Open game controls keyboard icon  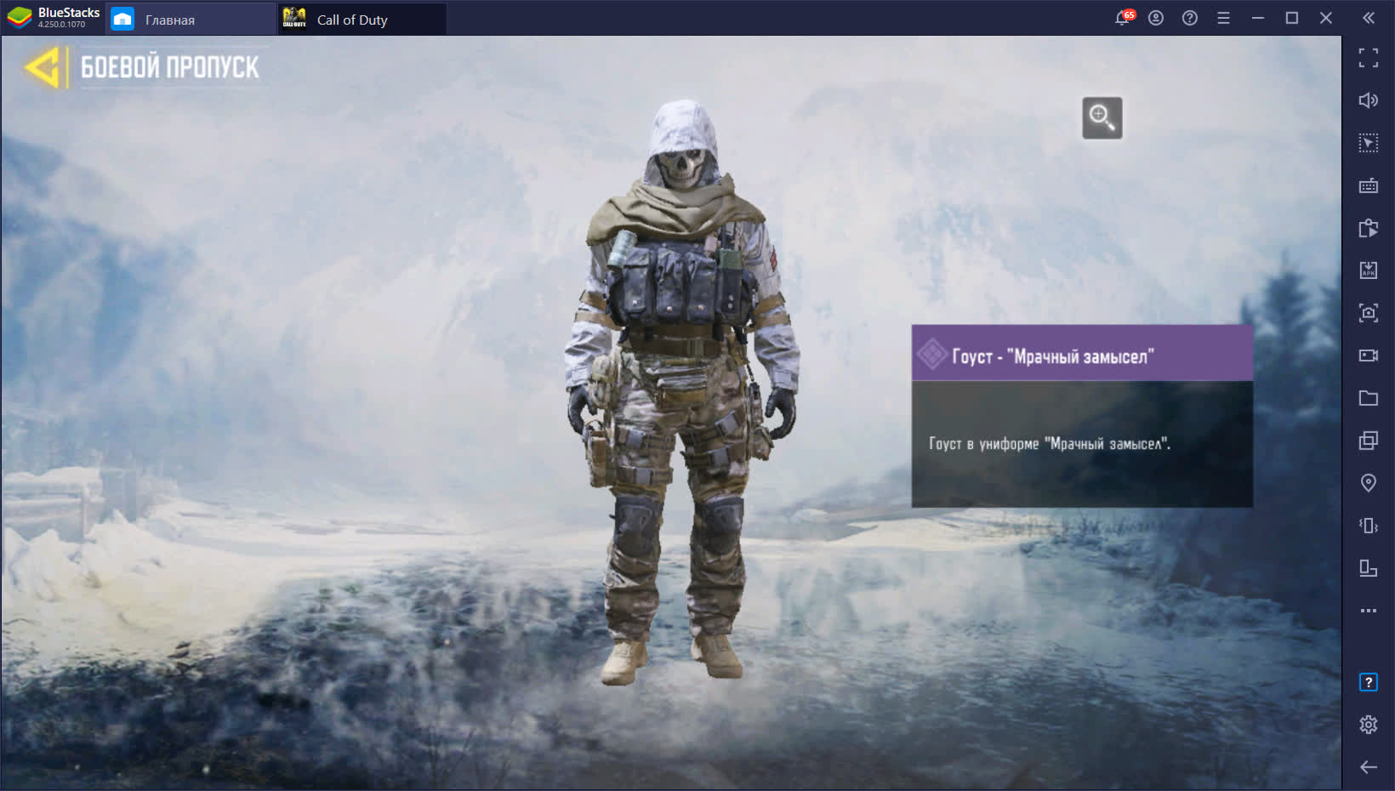point(1369,185)
